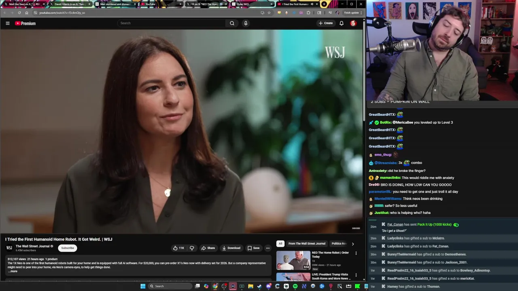The height and width of the screenshot is (291, 518).
Task: Click the WSJ channel avatar
Action: pyautogui.click(x=9, y=248)
